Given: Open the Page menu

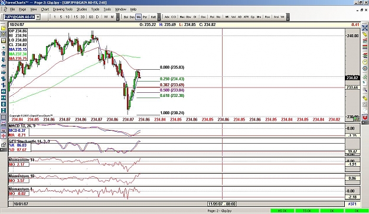Looking at the screenshot, I should 22,9.
